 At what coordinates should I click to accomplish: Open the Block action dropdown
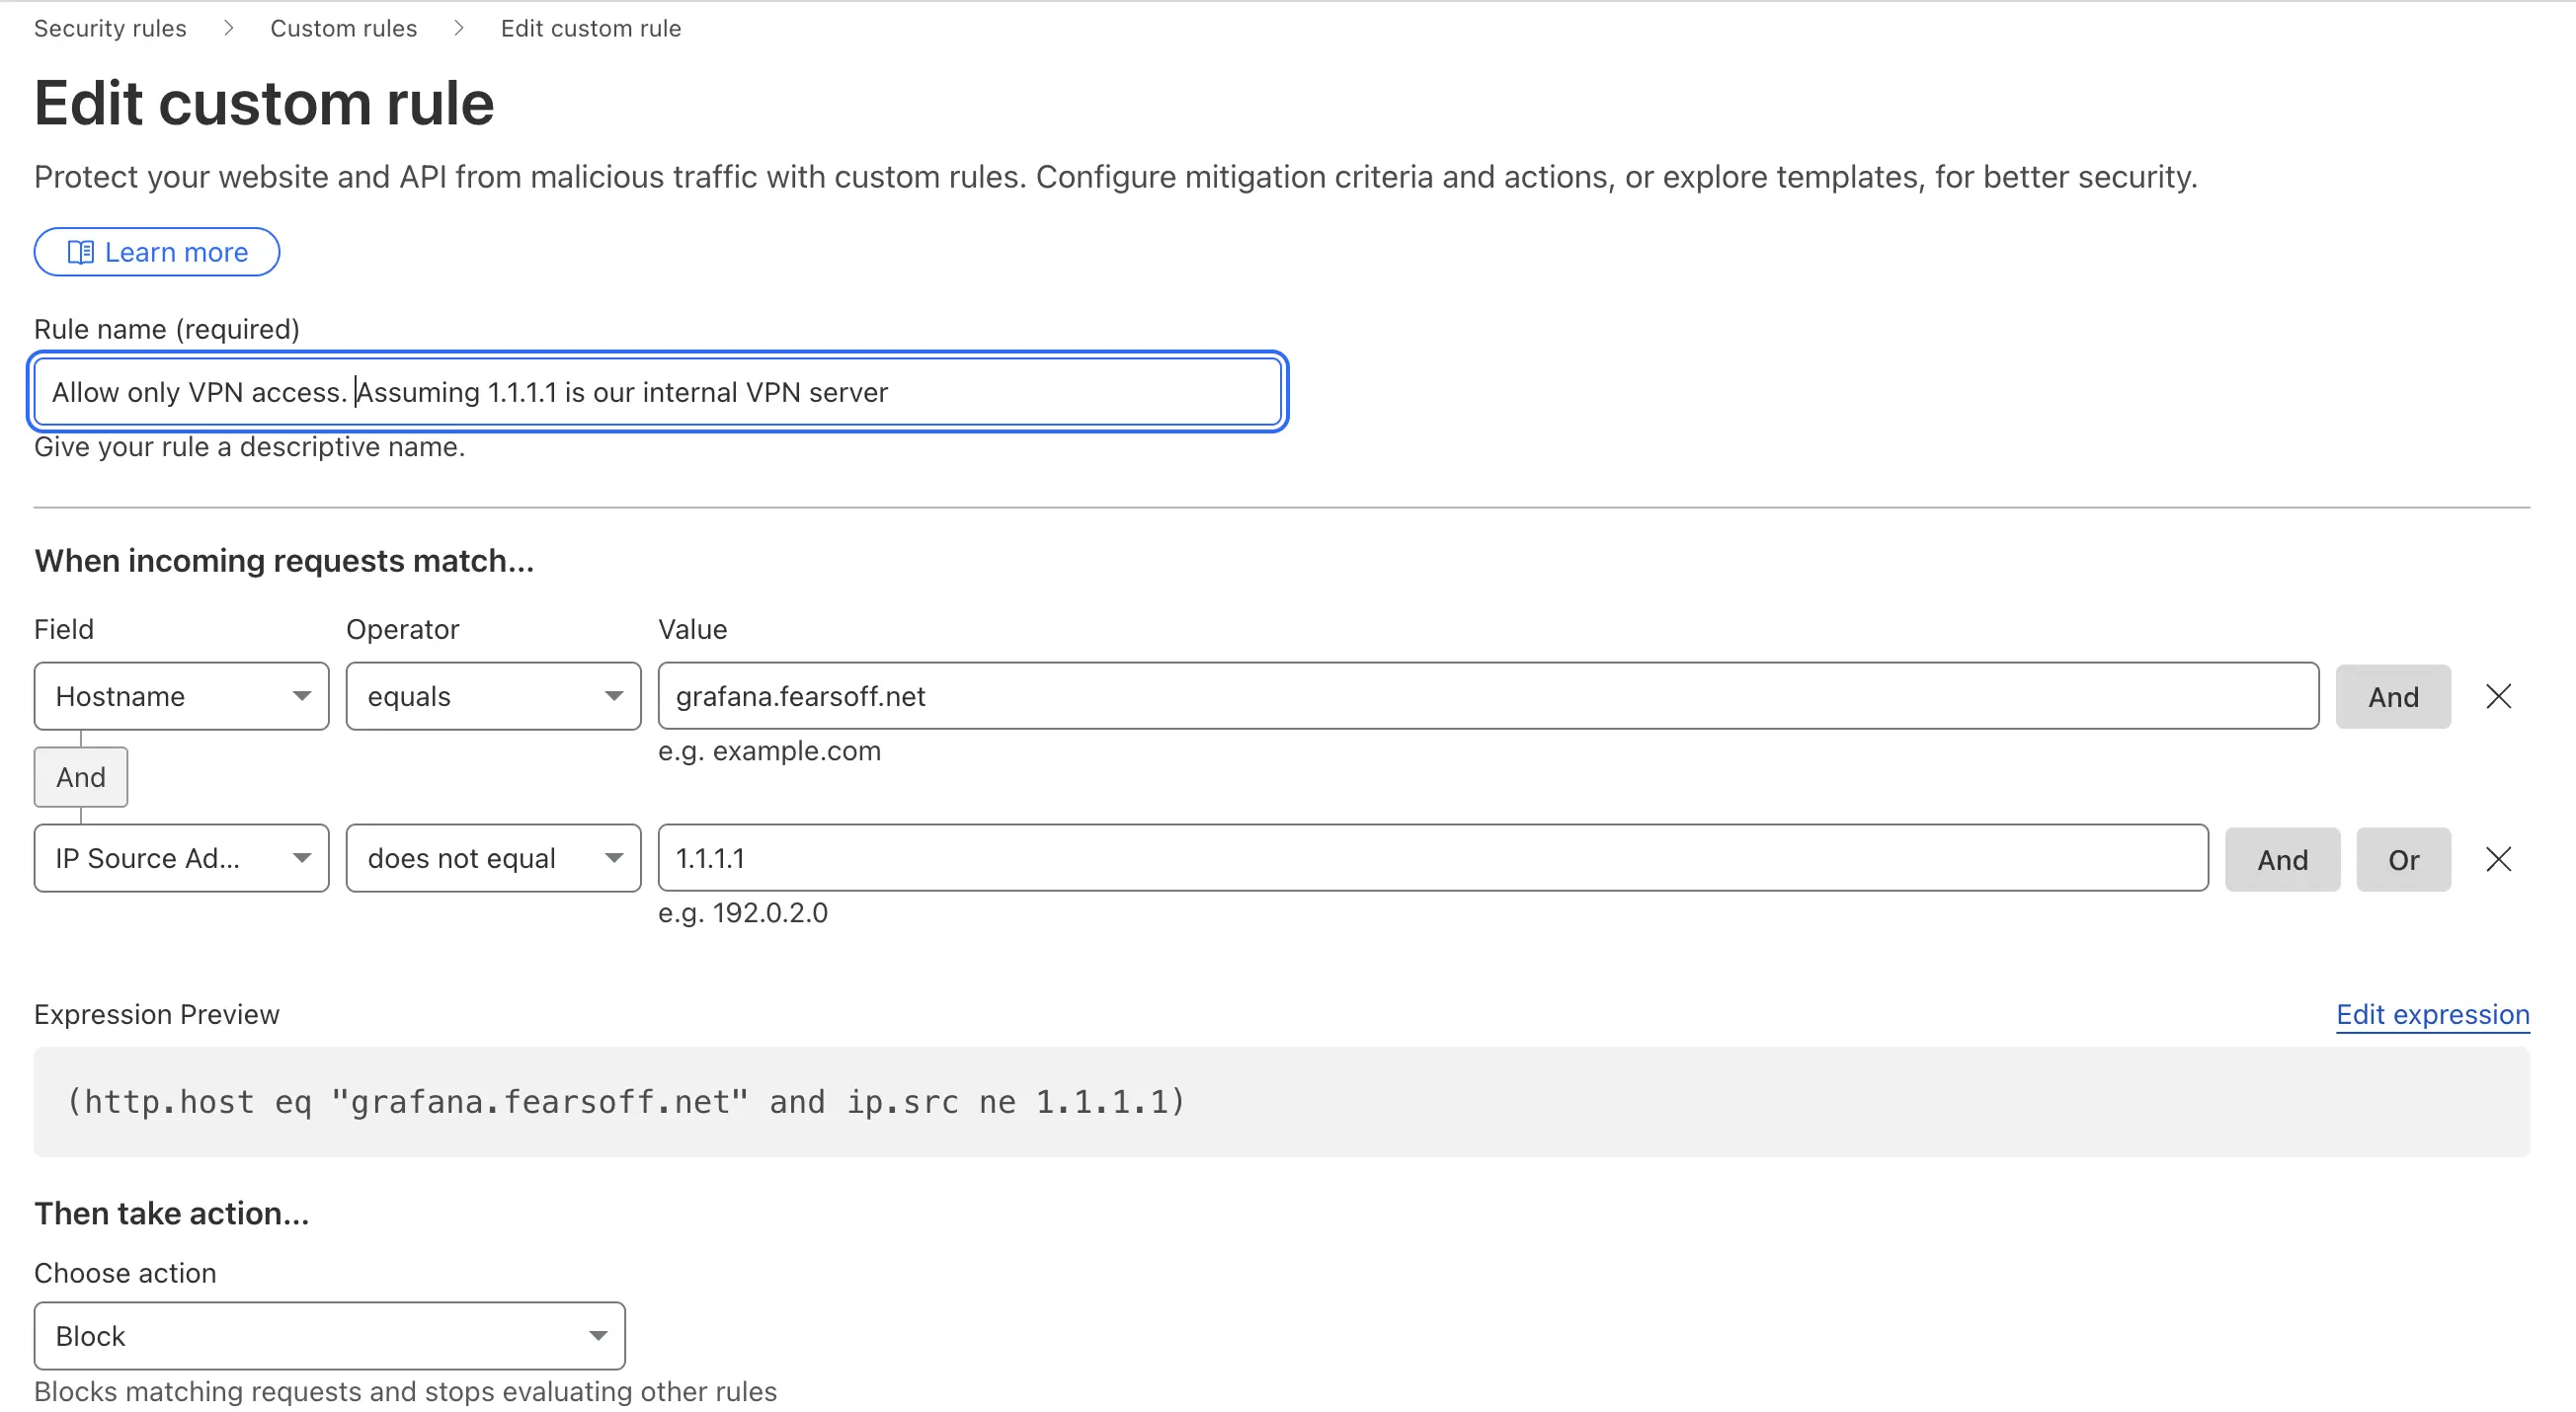pos(329,1336)
